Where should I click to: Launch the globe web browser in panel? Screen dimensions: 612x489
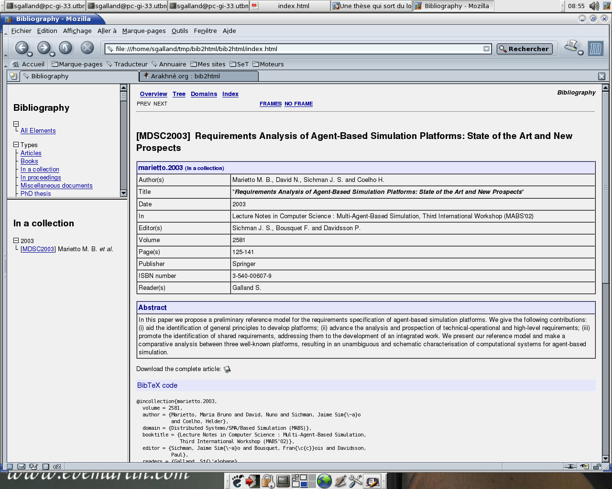(324, 481)
